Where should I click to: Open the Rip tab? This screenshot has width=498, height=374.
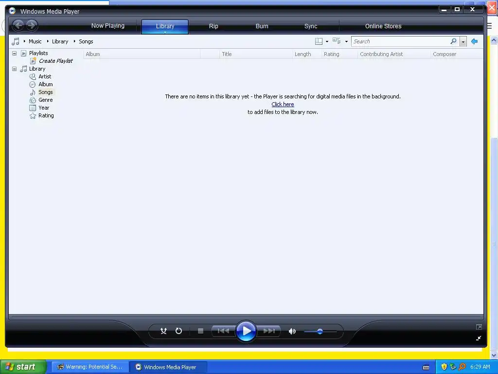(x=213, y=26)
